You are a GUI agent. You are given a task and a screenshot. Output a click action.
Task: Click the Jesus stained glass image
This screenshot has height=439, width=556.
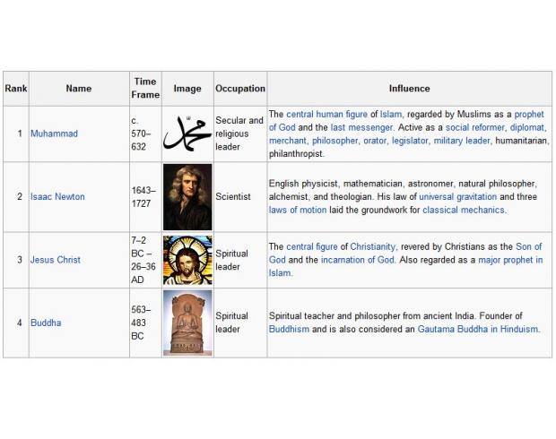click(x=187, y=260)
